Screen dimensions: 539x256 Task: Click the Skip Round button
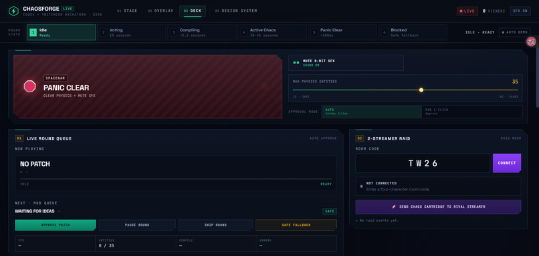coord(215,225)
